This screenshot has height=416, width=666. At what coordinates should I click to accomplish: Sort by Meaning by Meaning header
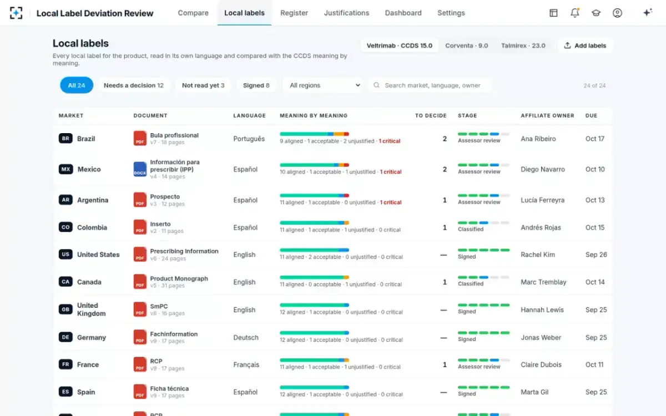[x=314, y=115]
